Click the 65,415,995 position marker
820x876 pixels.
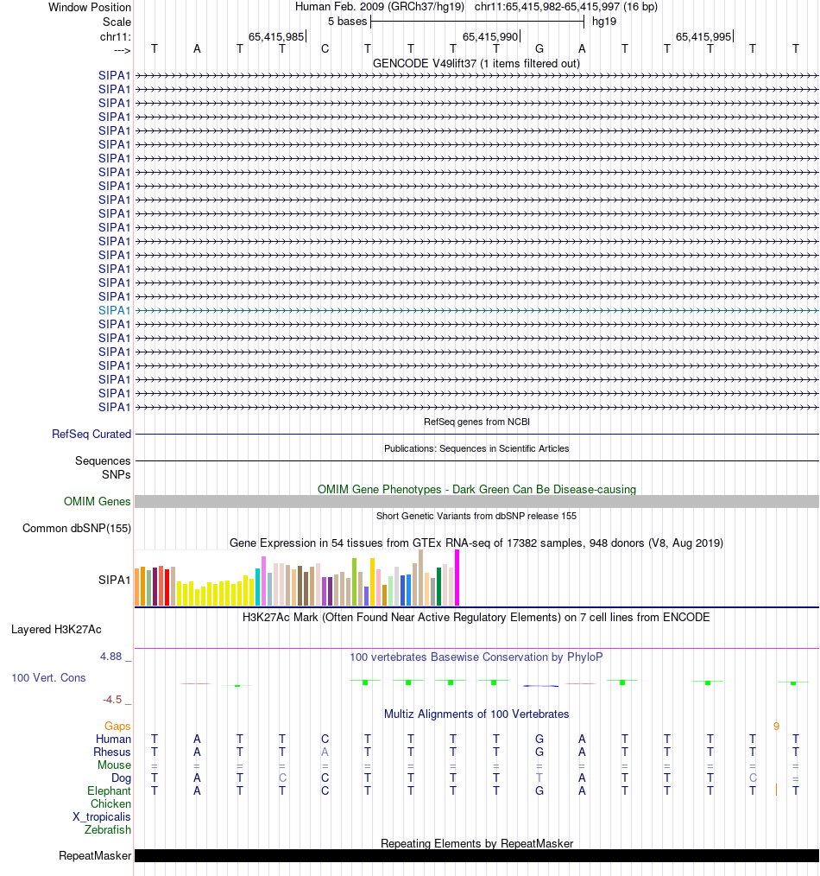pos(703,37)
